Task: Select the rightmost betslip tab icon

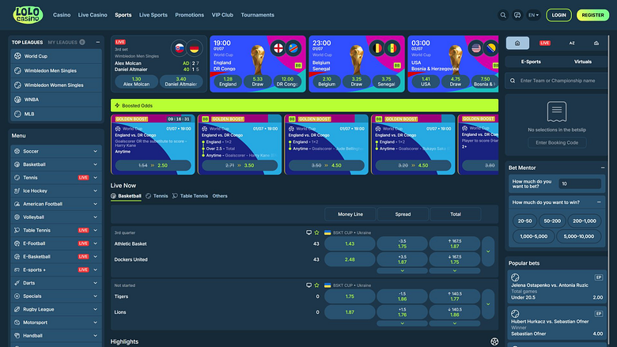Action: tap(596, 43)
